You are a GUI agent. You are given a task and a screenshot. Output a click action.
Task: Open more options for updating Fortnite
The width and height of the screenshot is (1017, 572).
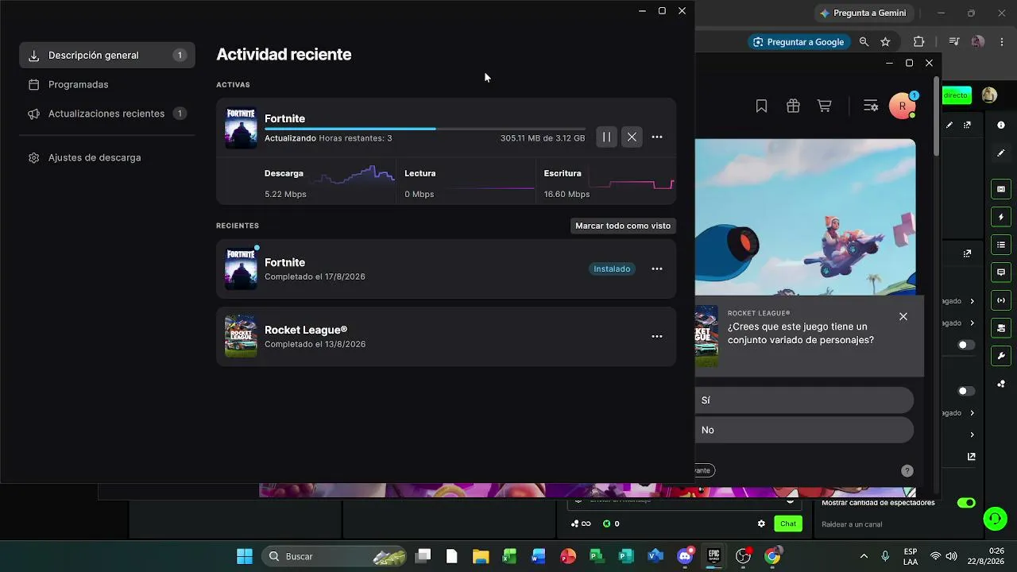coord(657,137)
